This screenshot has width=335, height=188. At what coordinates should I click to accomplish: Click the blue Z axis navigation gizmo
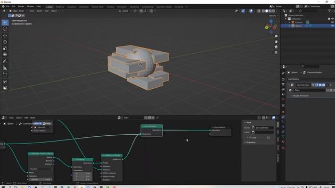pyautogui.click(x=271, y=21)
